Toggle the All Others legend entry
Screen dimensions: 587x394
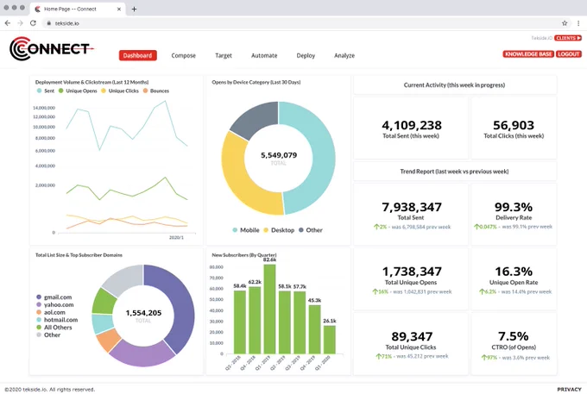click(54, 327)
